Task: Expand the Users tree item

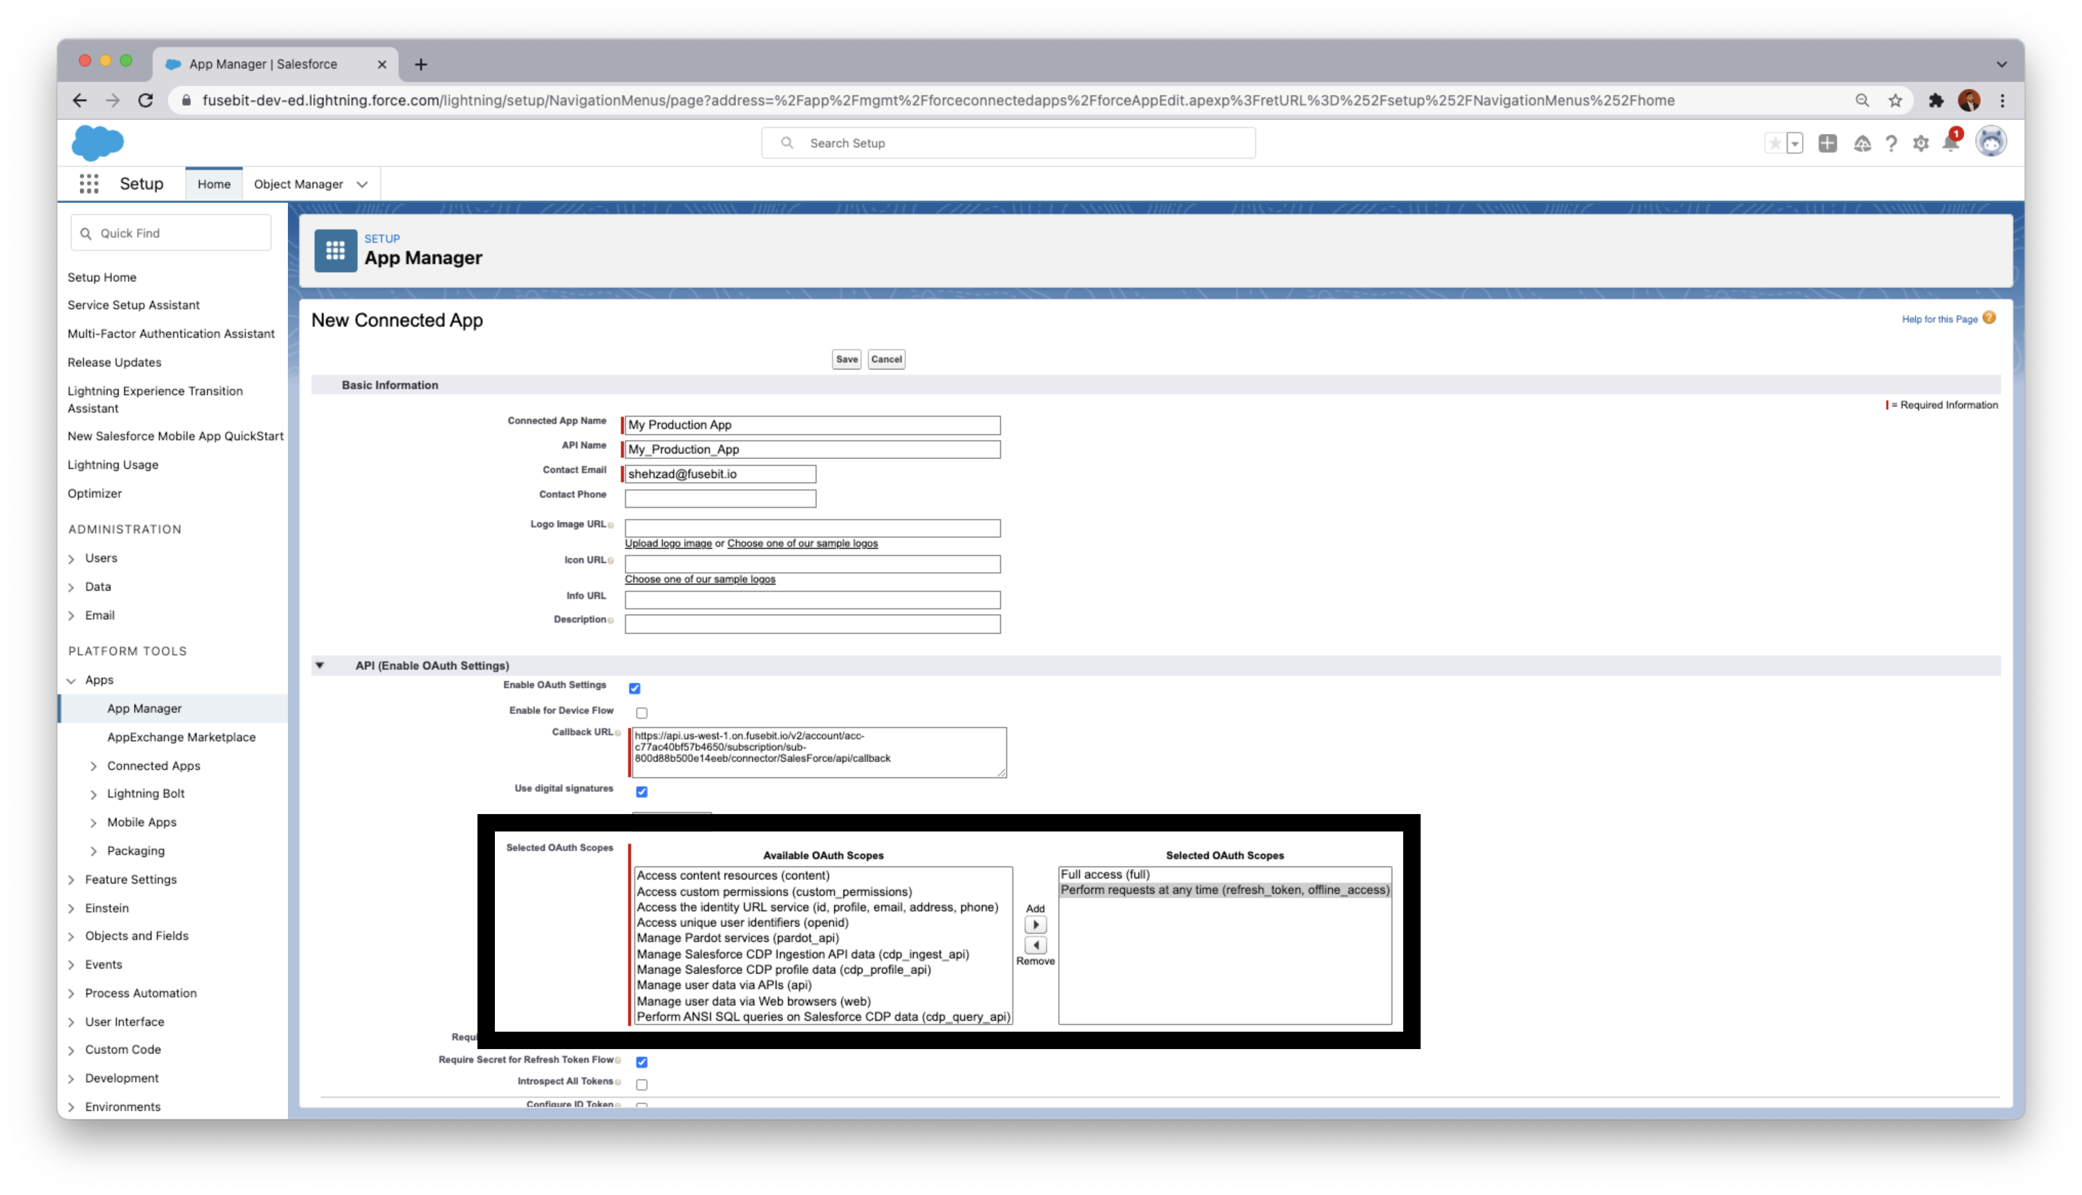Action: point(71,559)
